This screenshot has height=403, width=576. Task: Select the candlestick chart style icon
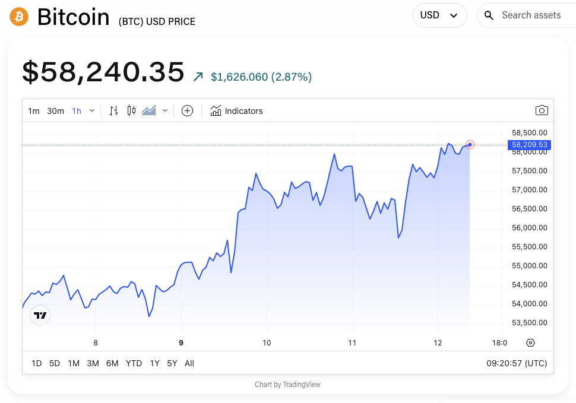(131, 110)
